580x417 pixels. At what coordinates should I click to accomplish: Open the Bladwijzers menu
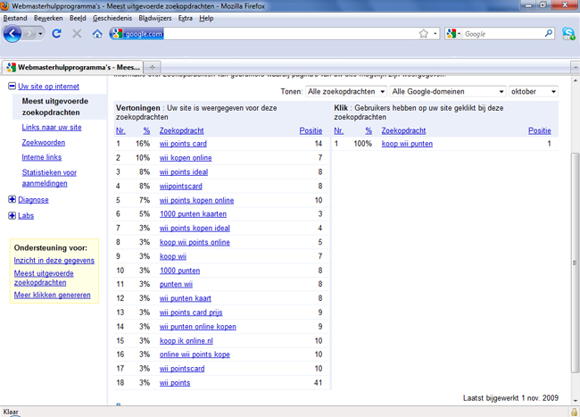tap(155, 18)
